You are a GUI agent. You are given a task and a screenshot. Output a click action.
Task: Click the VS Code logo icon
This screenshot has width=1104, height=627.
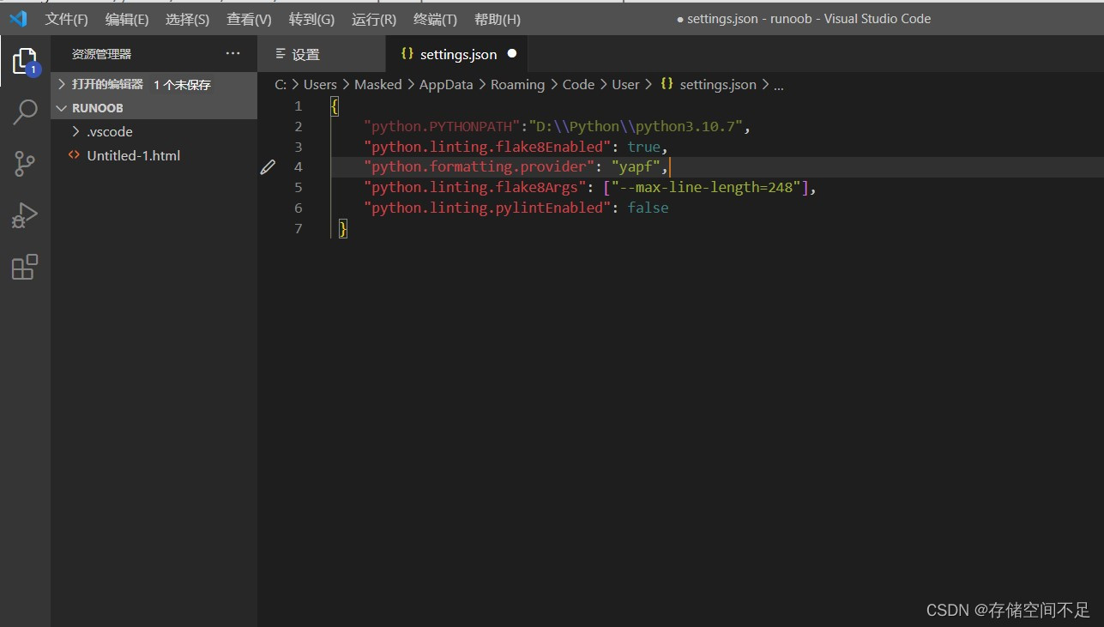pos(19,18)
